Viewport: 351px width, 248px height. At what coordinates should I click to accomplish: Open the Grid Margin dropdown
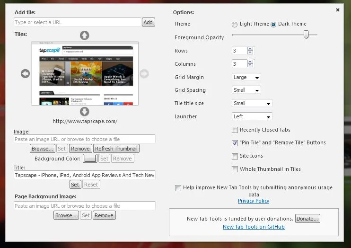click(246, 77)
